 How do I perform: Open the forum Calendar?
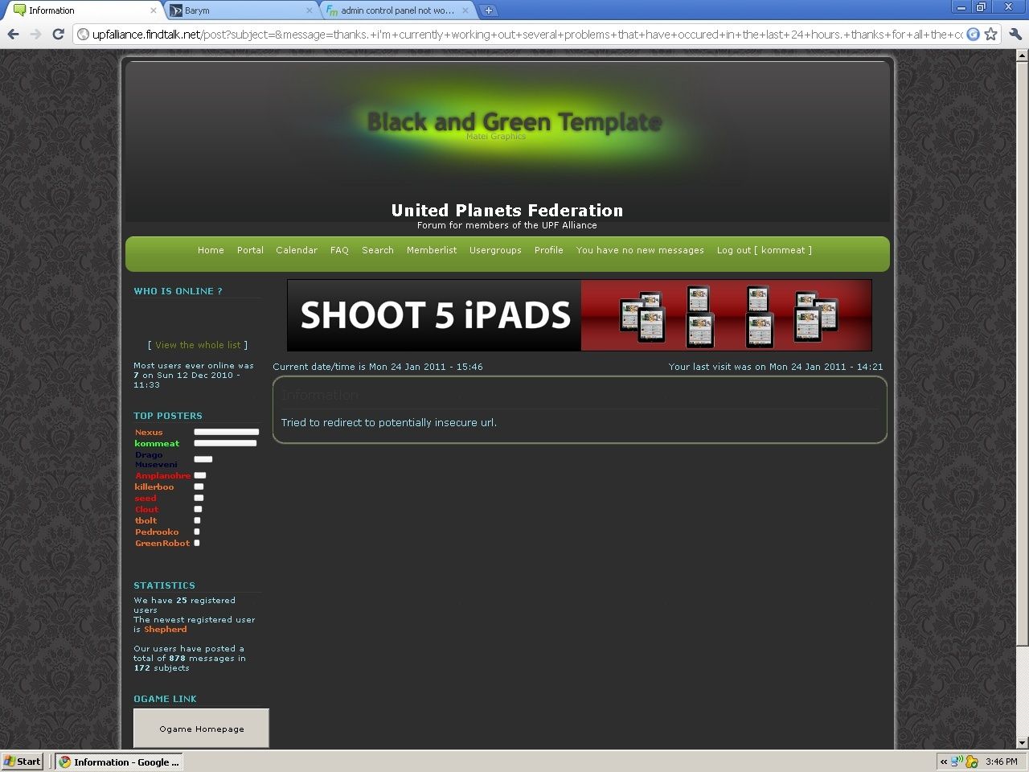(x=297, y=250)
